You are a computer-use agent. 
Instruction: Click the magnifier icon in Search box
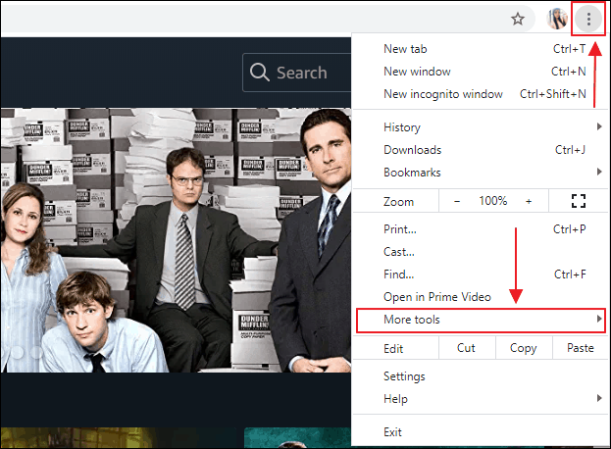click(260, 72)
